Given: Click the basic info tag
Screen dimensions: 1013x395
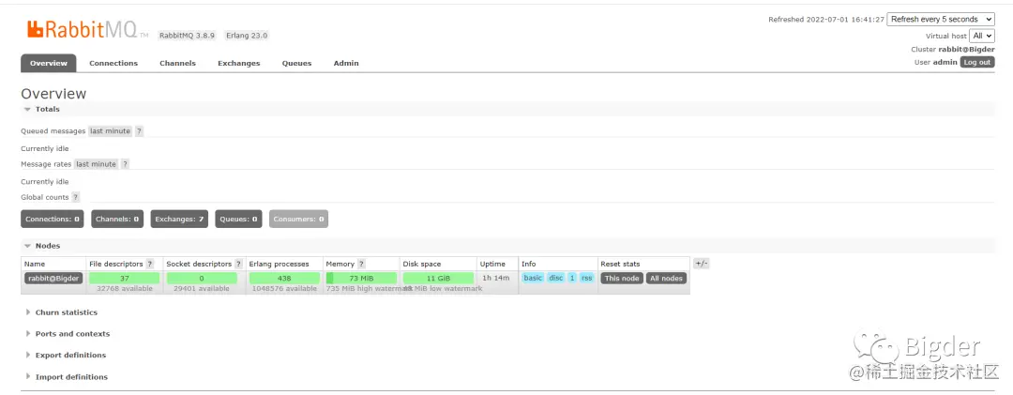Looking at the screenshot, I should coord(533,278).
